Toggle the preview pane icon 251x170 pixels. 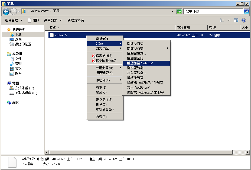point(236,20)
